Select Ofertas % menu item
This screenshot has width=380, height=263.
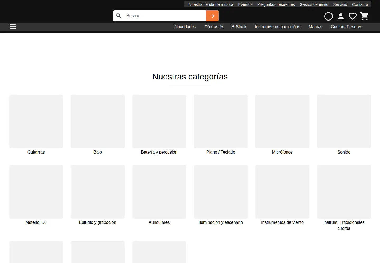point(214,27)
